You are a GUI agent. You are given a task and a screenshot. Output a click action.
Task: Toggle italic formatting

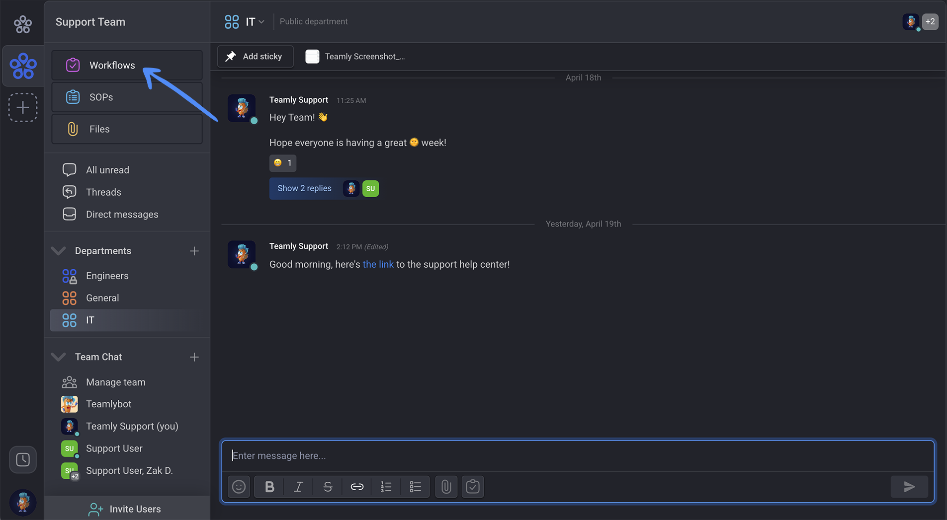point(298,487)
